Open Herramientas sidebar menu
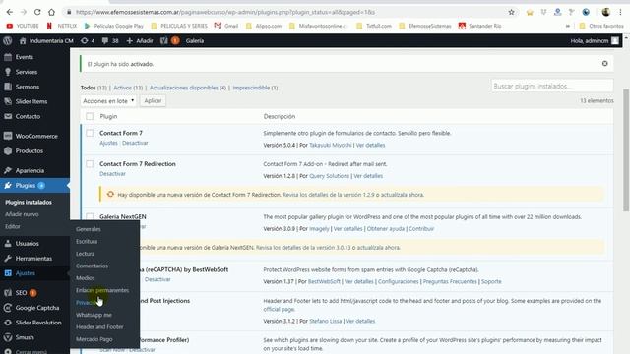The height and width of the screenshot is (354, 630). [x=34, y=259]
